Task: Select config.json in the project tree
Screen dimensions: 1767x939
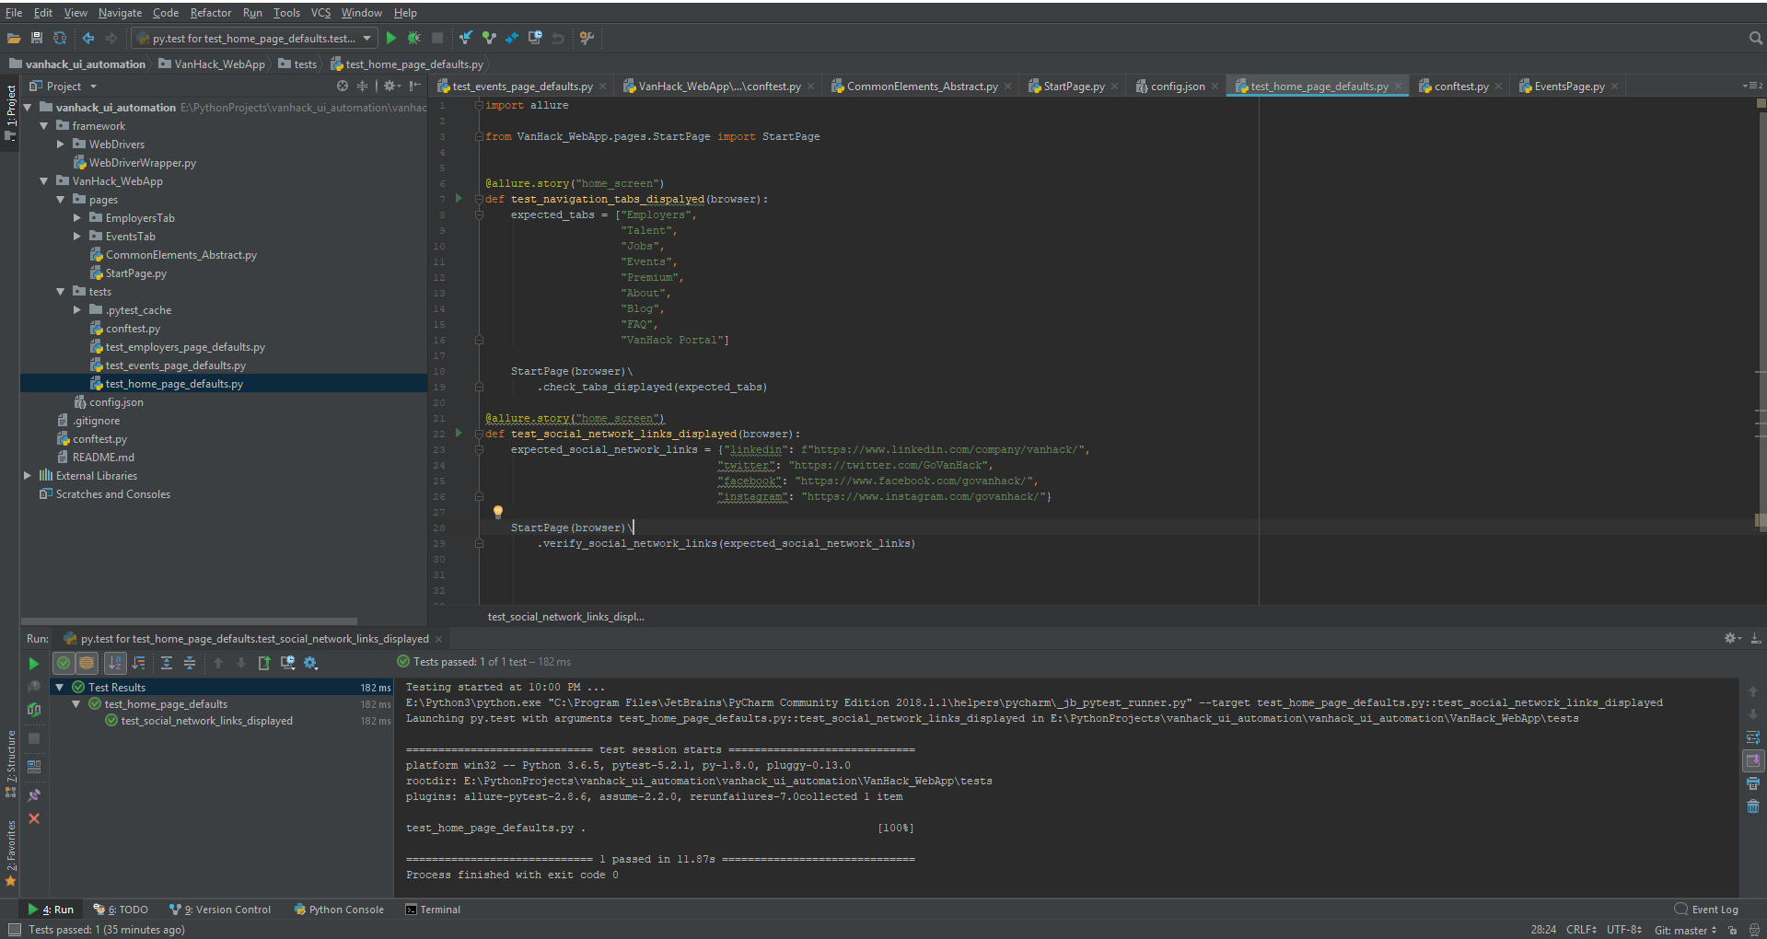Action: point(116,401)
